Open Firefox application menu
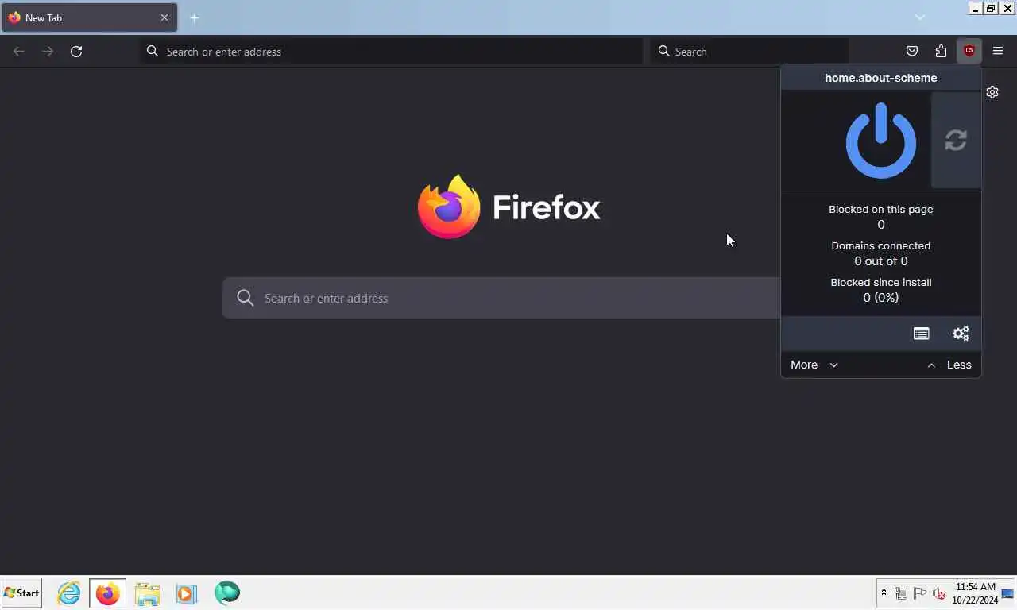Image resolution: width=1017 pixels, height=610 pixels. click(998, 51)
